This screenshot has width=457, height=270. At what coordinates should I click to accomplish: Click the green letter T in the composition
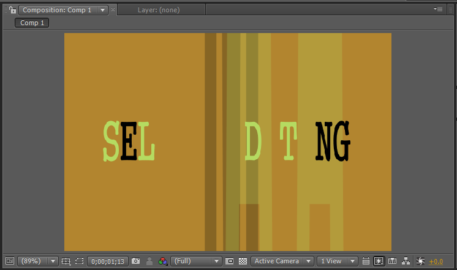[x=289, y=141]
